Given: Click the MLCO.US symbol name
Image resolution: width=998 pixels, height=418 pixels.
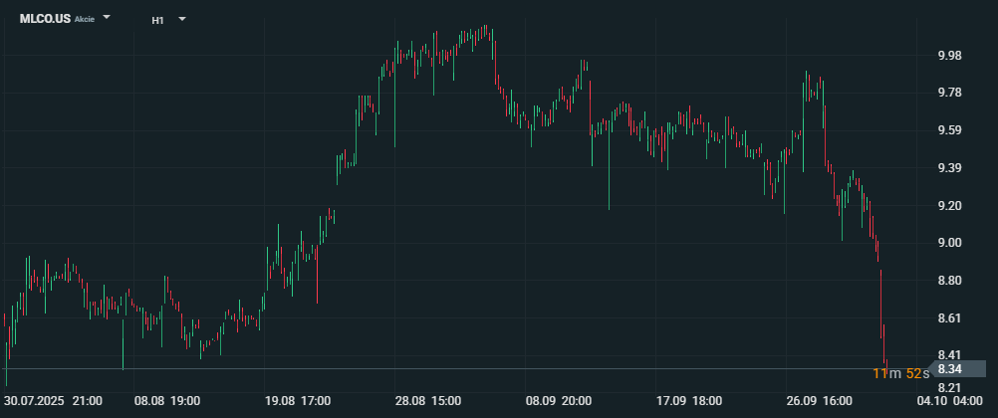Looking at the screenshot, I should point(45,19).
